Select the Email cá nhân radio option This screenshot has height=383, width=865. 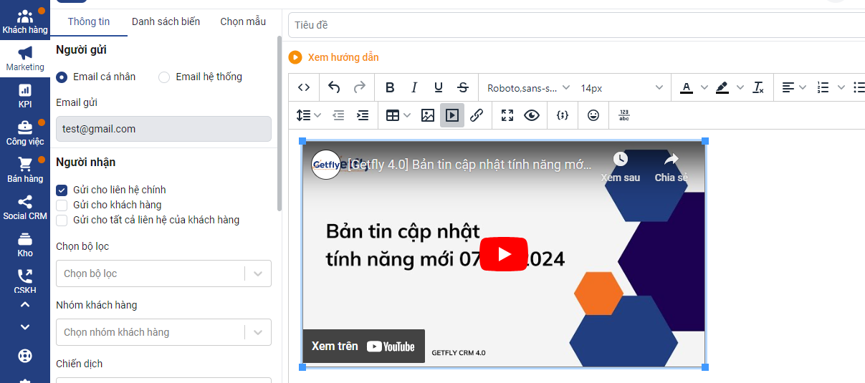pyautogui.click(x=62, y=77)
